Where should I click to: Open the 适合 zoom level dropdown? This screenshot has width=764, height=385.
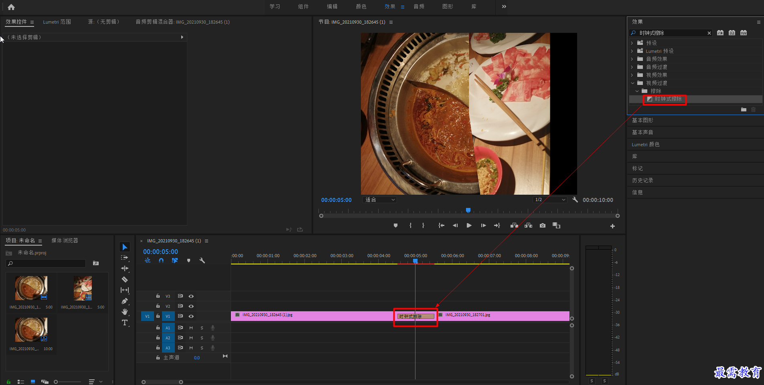click(379, 200)
